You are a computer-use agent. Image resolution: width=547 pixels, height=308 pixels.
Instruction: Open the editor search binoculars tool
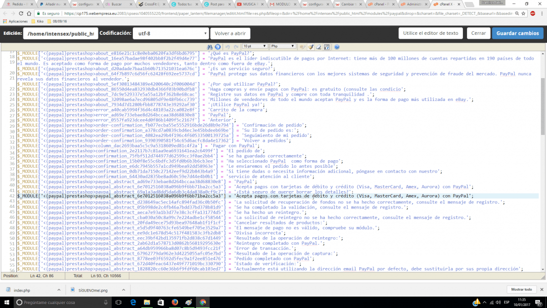coord(210,47)
